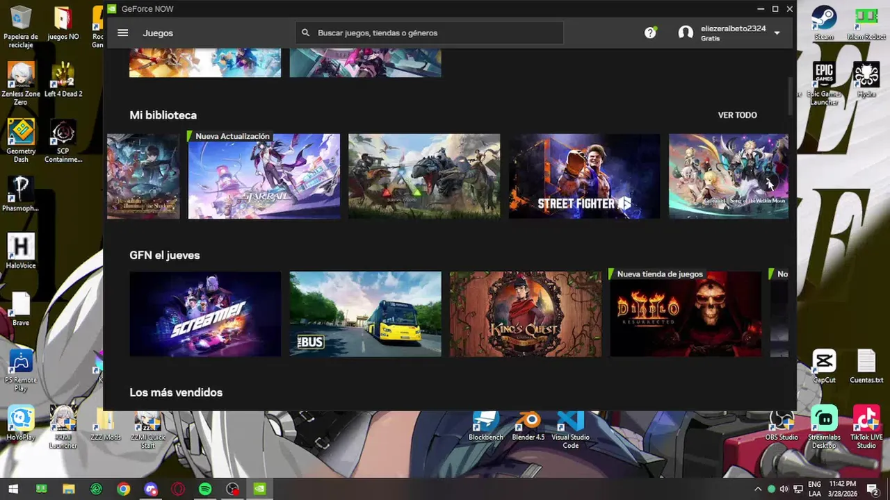Click the Mi biblioteca section heading
The image size is (890, 500).
(163, 115)
